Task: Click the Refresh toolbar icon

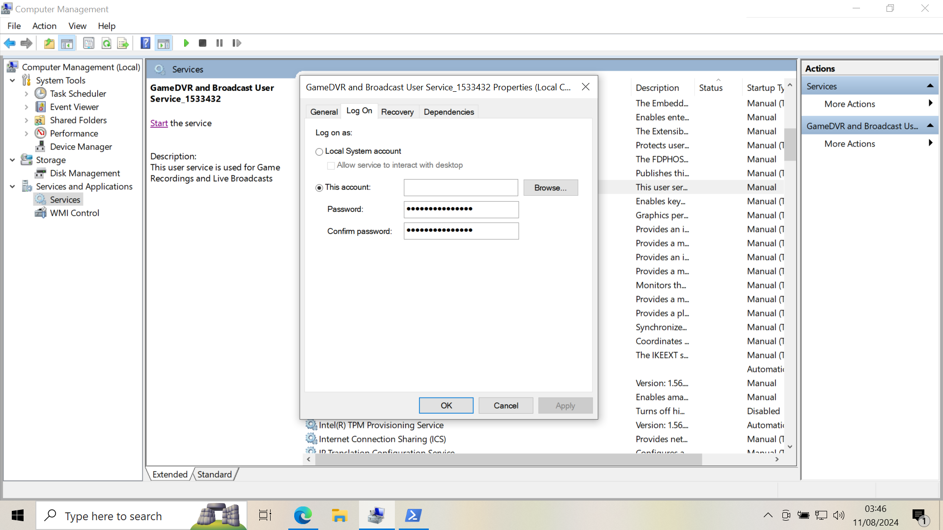Action: tap(106, 43)
